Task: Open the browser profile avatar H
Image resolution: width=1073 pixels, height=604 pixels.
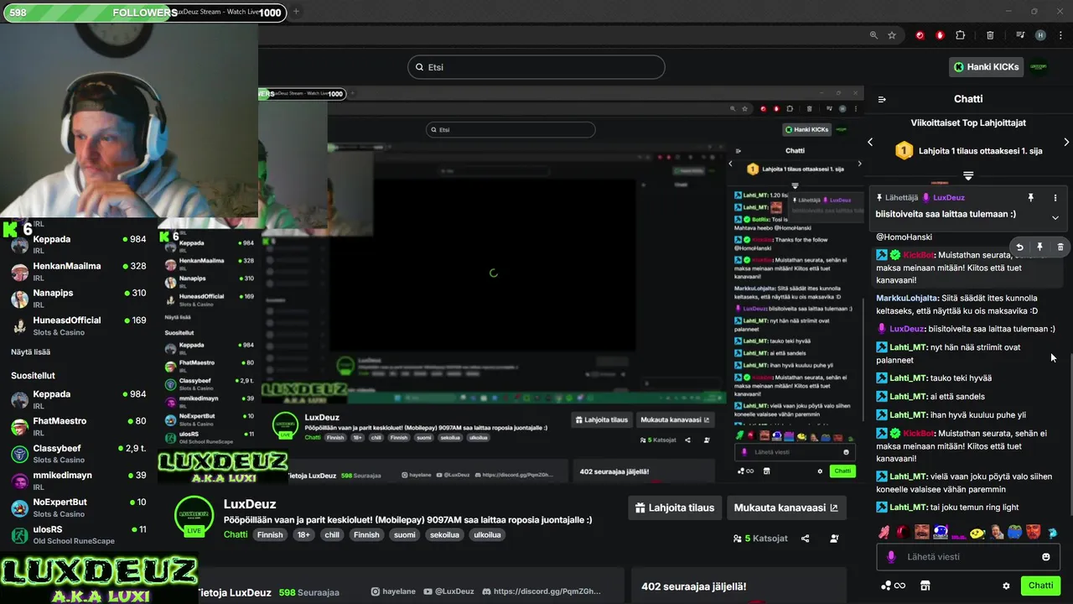Action: [x=1040, y=35]
